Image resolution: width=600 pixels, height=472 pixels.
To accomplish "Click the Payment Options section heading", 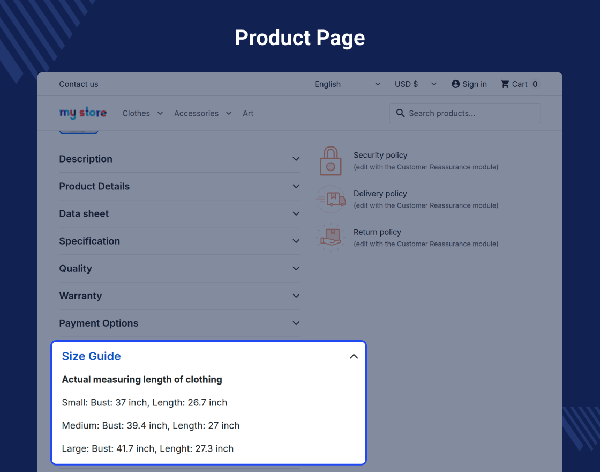I will click(99, 323).
